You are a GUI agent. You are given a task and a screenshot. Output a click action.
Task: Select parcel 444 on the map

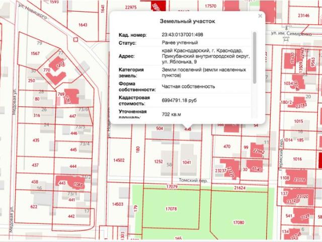pyautogui.click(x=73, y=166)
